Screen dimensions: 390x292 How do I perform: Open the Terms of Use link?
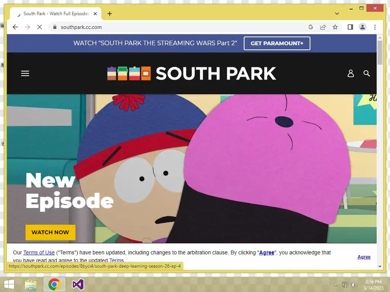click(39, 252)
